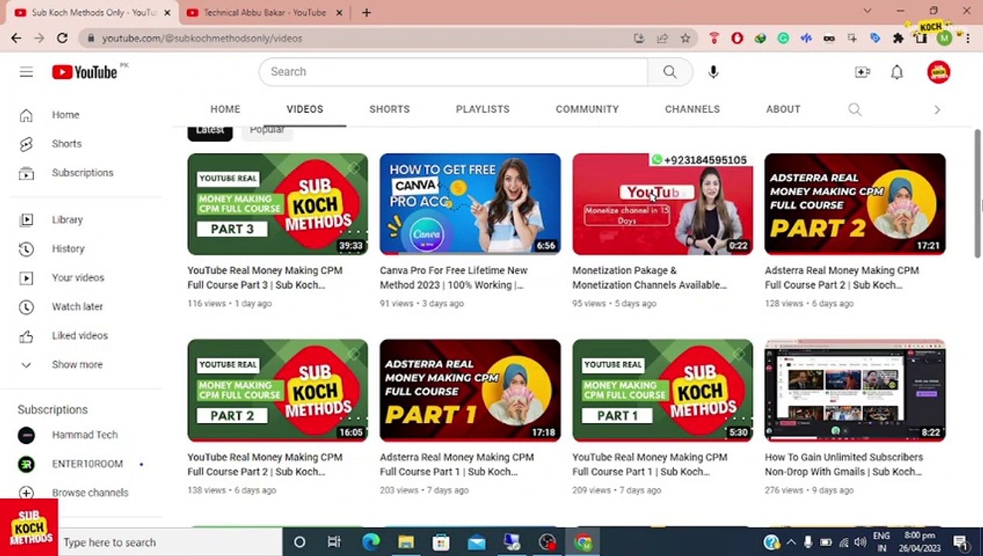Open the YouTube hamburger guide menu
Screen dimensions: 983x556
26,72
